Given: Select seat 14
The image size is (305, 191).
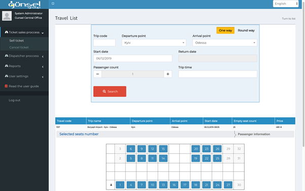Looking at the screenshot, I should tap(163, 158).
